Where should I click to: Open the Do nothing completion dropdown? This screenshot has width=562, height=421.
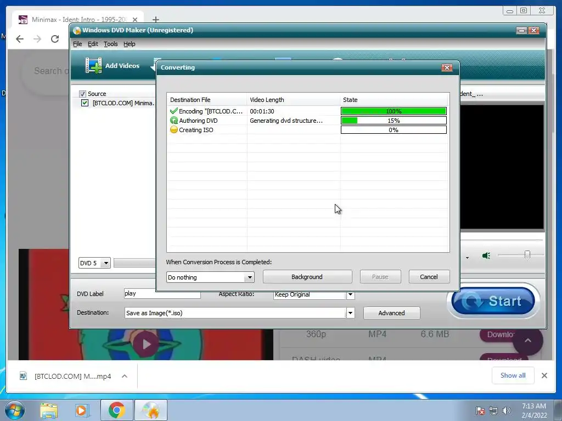[x=250, y=277]
